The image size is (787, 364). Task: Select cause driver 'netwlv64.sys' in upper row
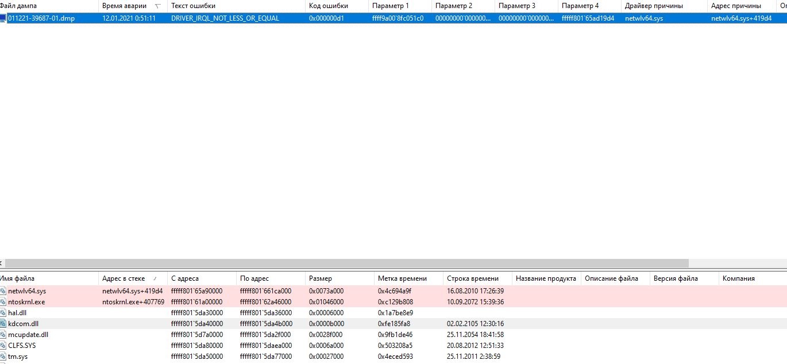coord(644,18)
